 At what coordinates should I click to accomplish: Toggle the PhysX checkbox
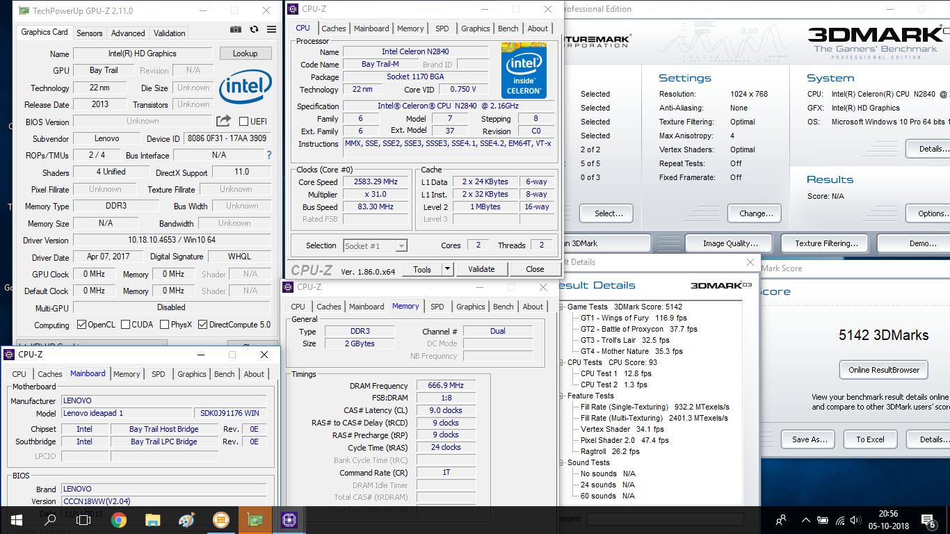164,325
